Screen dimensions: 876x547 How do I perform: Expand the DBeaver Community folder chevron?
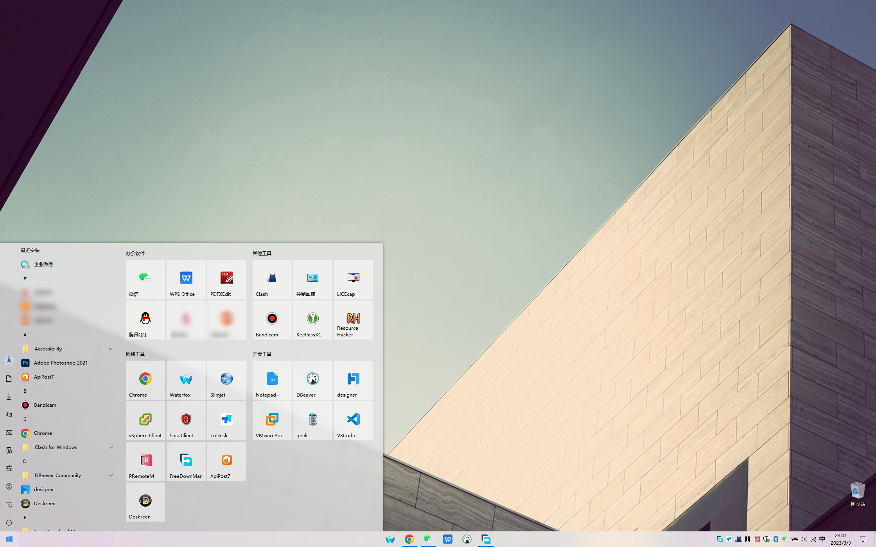(x=111, y=475)
